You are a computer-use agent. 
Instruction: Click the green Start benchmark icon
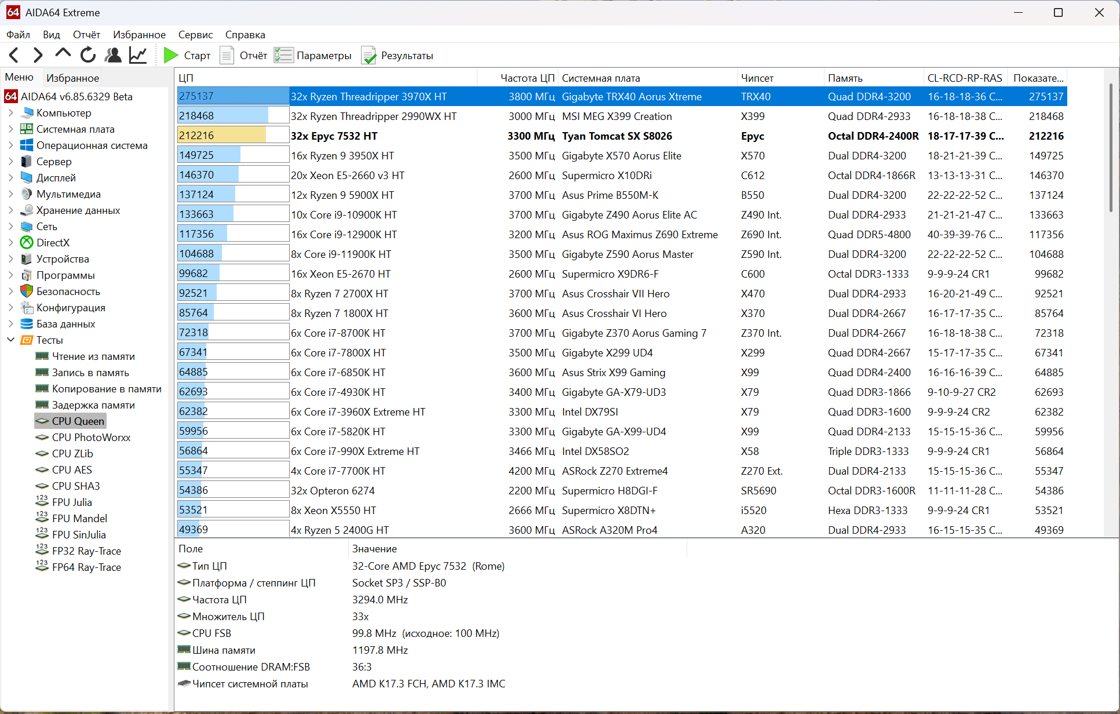click(x=171, y=56)
